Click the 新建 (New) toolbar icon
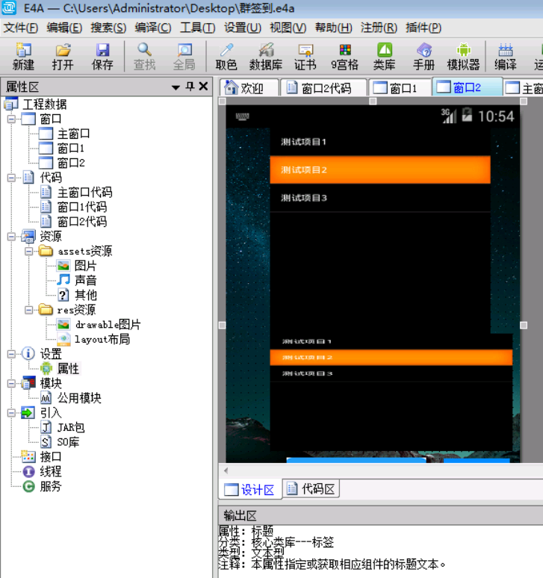Viewport: 543px width, 578px height. coord(23,56)
